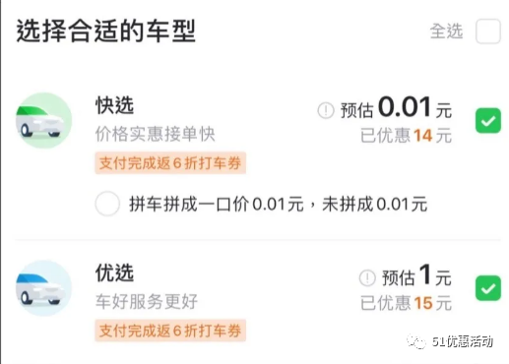Tap the 已优惠 15元 discount text
This screenshot has height=364, width=509.
406,303
